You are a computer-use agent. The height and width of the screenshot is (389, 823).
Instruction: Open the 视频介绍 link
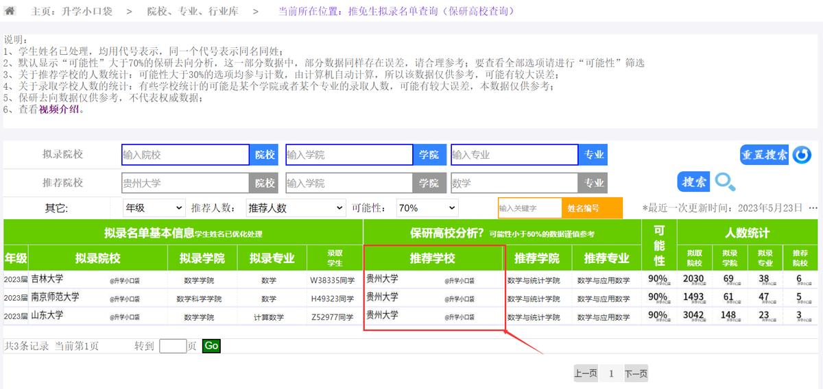[x=60, y=109]
